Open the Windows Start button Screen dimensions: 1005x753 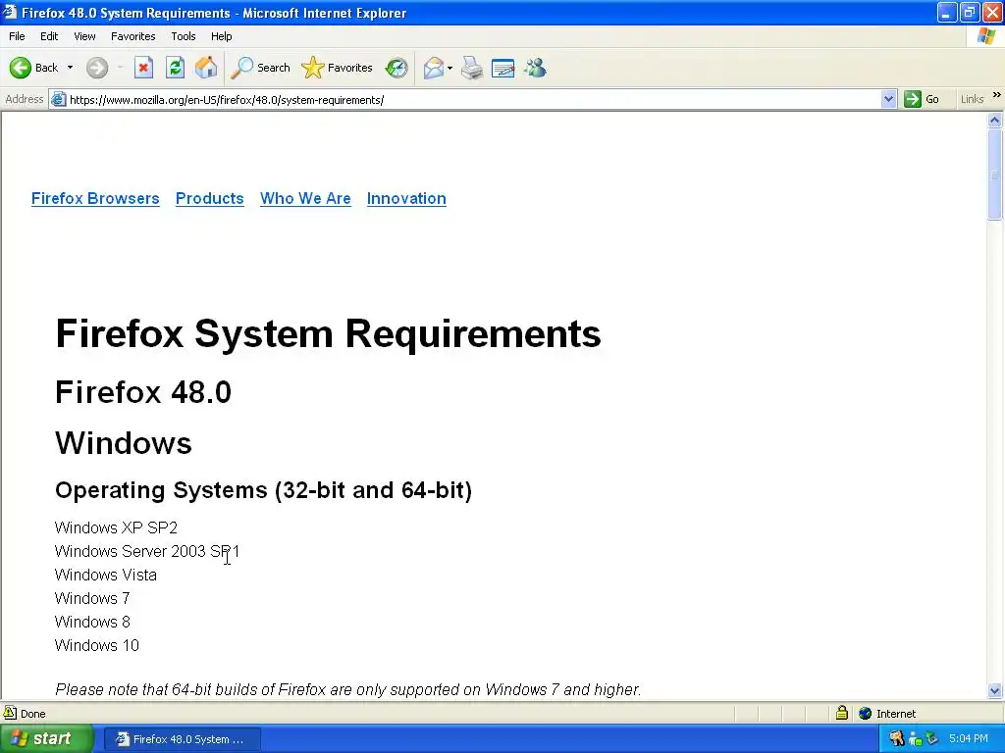coord(47,739)
